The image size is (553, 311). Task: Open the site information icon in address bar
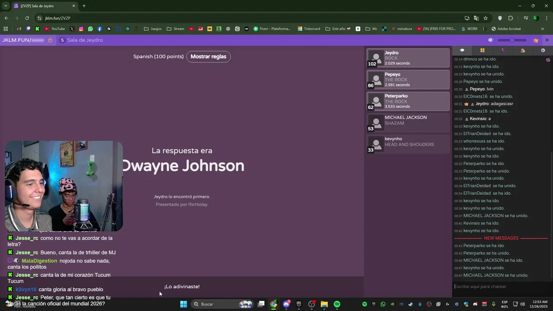tap(39, 18)
